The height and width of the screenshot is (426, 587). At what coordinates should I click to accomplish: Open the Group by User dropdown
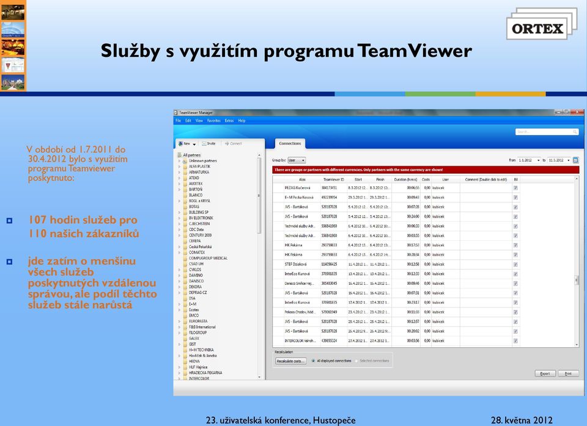pos(297,160)
